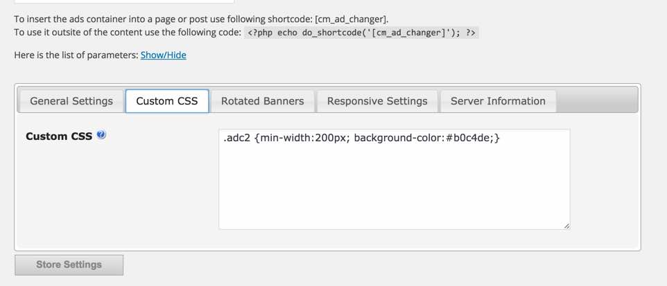The height and width of the screenshot is (286, 667).
Task: Click the "Here is the list of parameters" text
Action: tap(76, 55)
